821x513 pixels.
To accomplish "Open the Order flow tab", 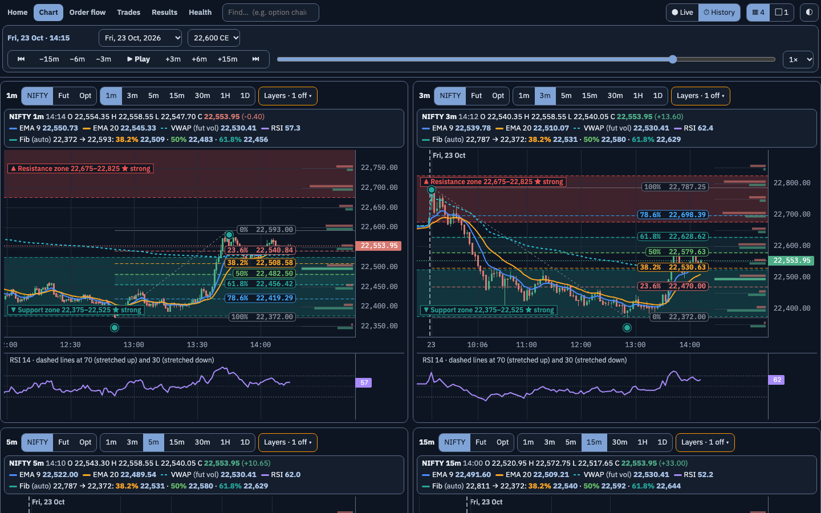I will (87, 13).
